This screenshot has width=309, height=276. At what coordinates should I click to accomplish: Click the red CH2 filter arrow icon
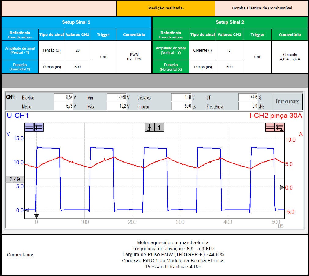click(x=279, y=127)
